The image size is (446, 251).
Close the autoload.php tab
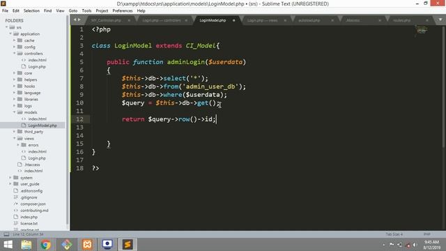click(x=332, y=20)
